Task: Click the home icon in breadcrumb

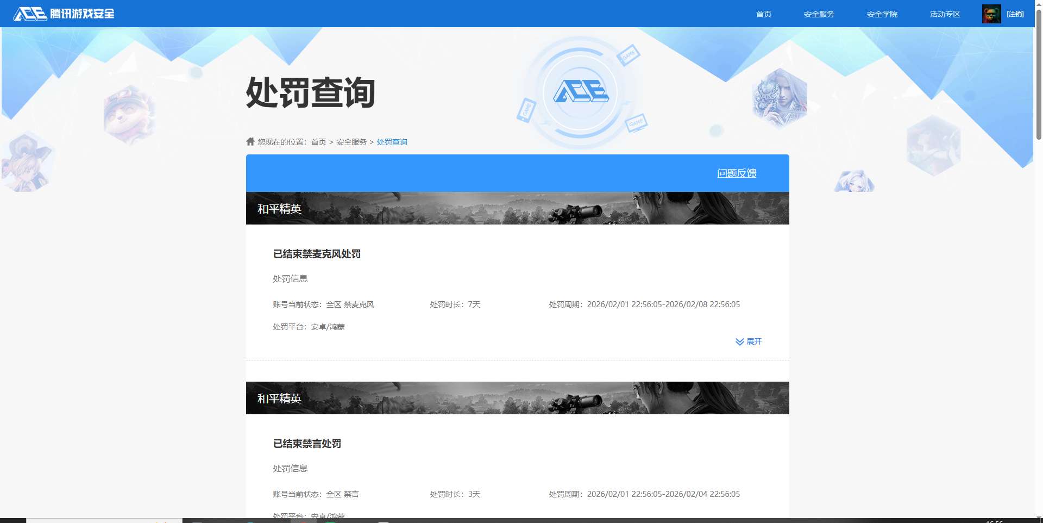Action: 250,141
